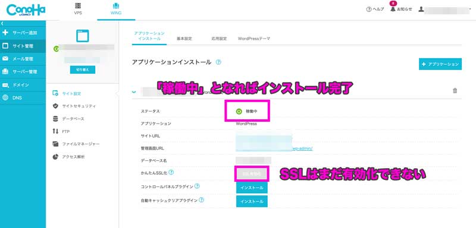Click the データベース名 label

coord(154,160)
